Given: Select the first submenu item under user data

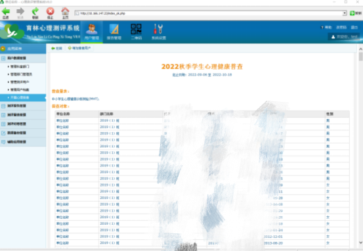Looking at the screenshot, I should coord(20,66).
